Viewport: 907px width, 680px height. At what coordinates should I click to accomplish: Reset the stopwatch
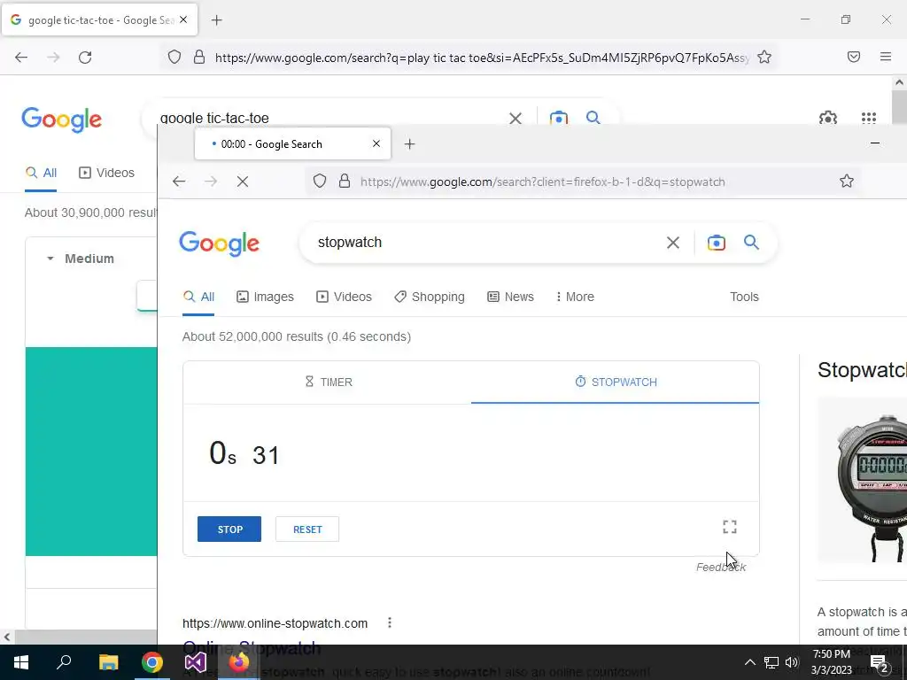[x=307, y=529]
